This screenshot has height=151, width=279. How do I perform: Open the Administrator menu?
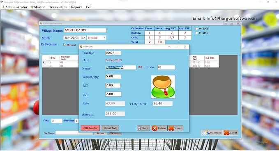[15, 7]
